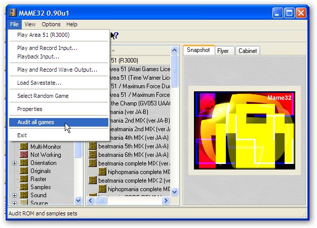Image resolution: width=317 pixels, height=228 pixels.
Task: Click game list horizontal scroll thumb
Action: (101, 201)
